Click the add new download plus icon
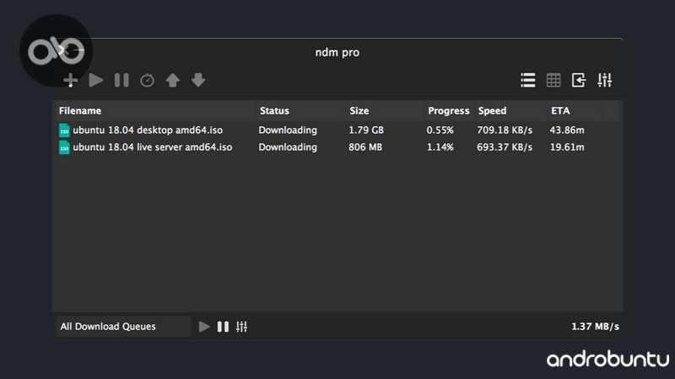The width and height of the screenshot is (675, 379). [x=71, y=80]
